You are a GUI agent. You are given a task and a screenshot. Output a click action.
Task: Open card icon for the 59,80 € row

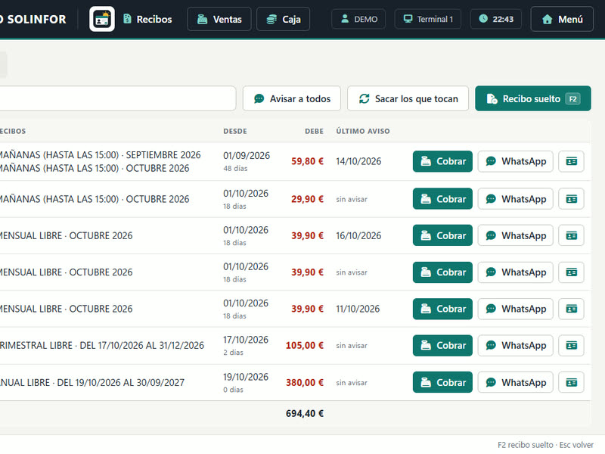[572, 161]
